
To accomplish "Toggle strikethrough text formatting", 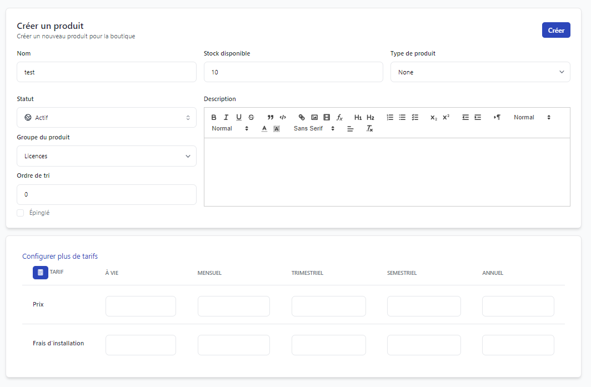I will point(251,117).
